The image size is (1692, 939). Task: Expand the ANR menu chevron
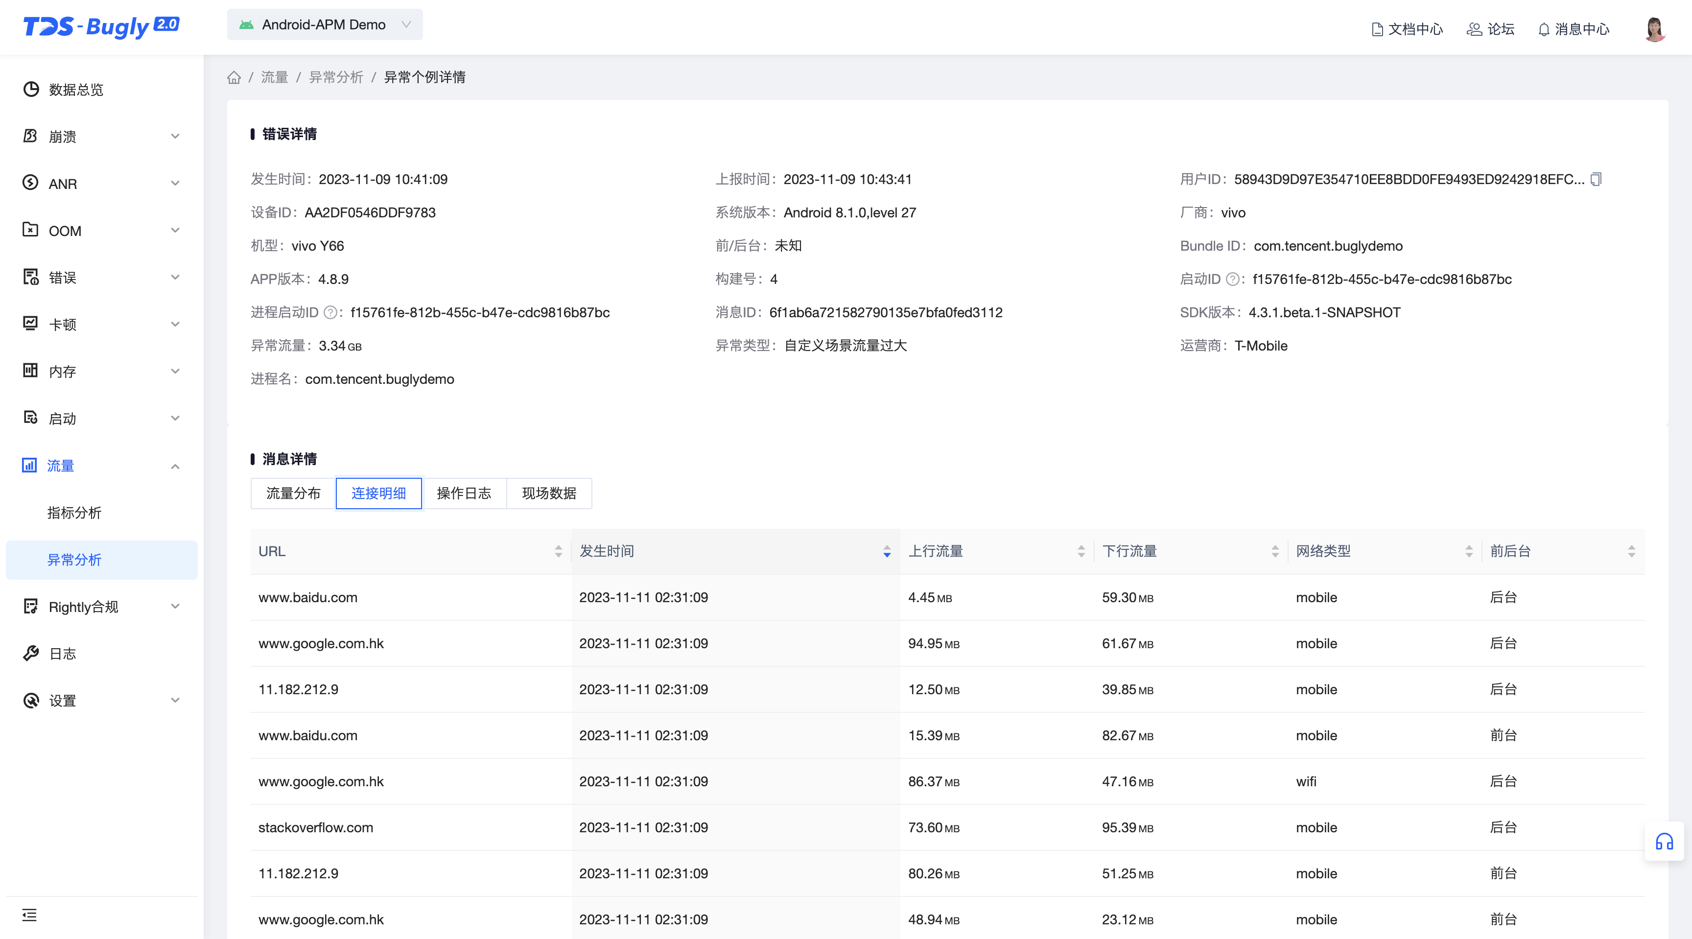[x=175, y=183]
